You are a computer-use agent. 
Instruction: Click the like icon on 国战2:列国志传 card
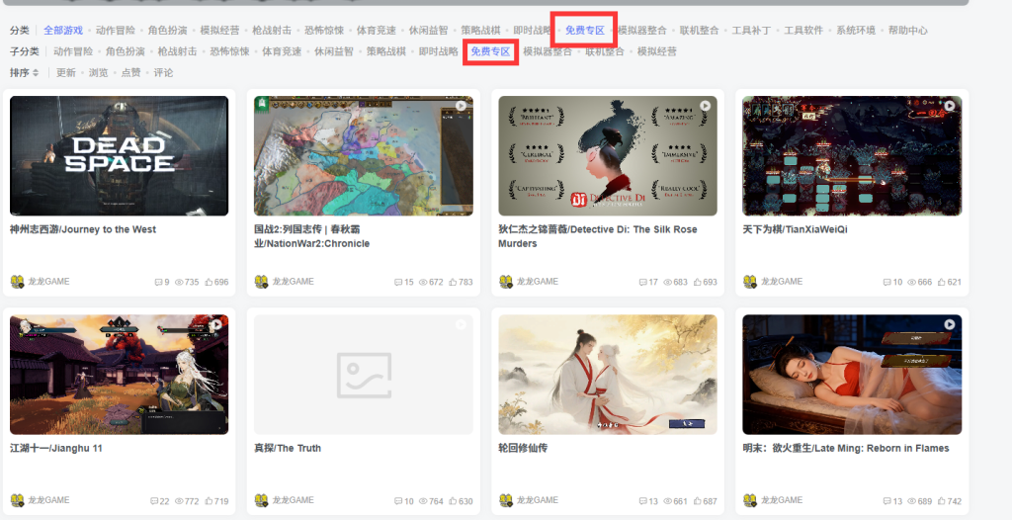click(x=453, y=283)
